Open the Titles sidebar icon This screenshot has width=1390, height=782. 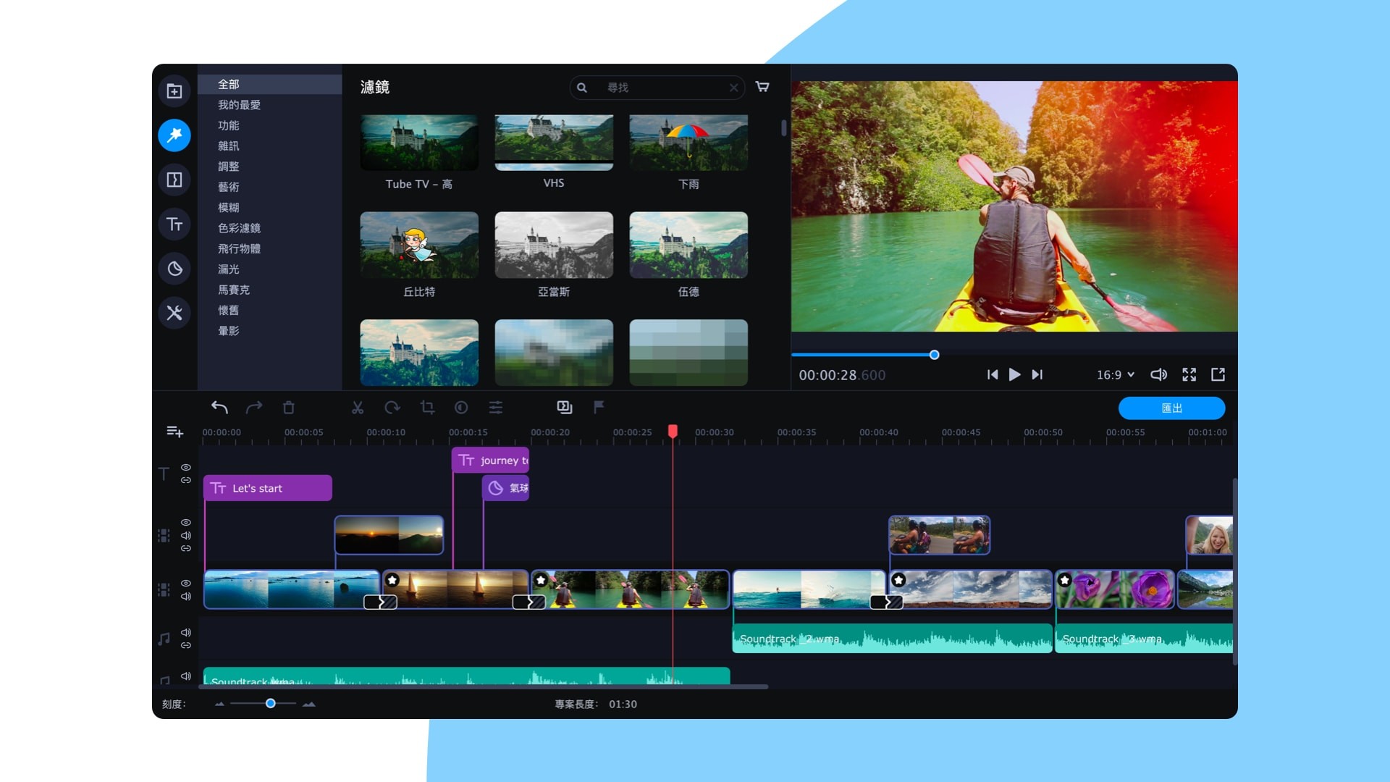point(174,224)
